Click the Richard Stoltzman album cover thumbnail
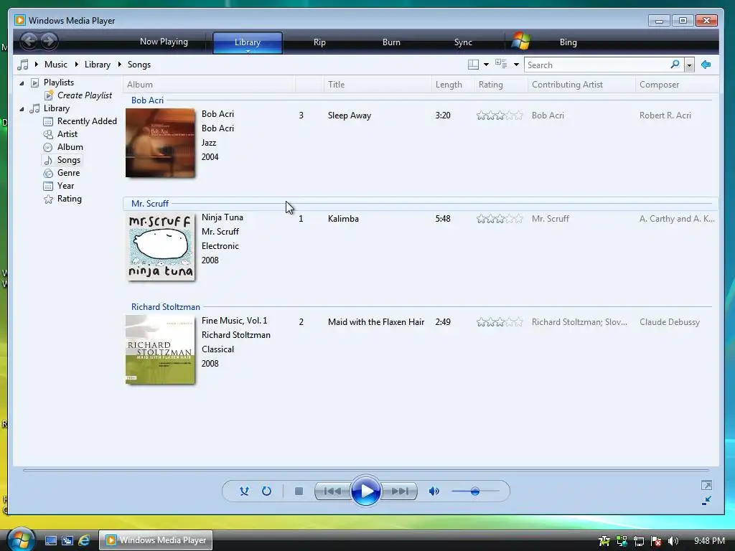Image resolution: width=735 pixels, height=551 pixels. [160, 349]
